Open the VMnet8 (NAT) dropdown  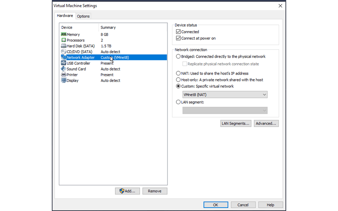225,95
